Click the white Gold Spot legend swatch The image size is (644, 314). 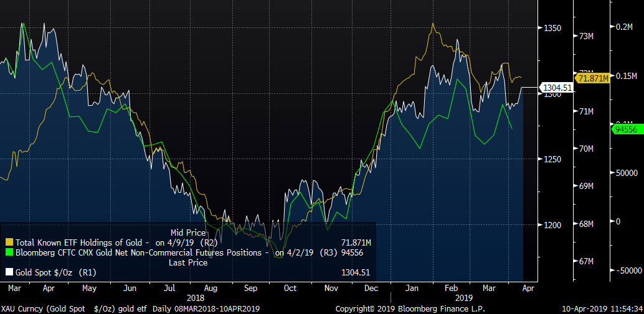(9, 272)
